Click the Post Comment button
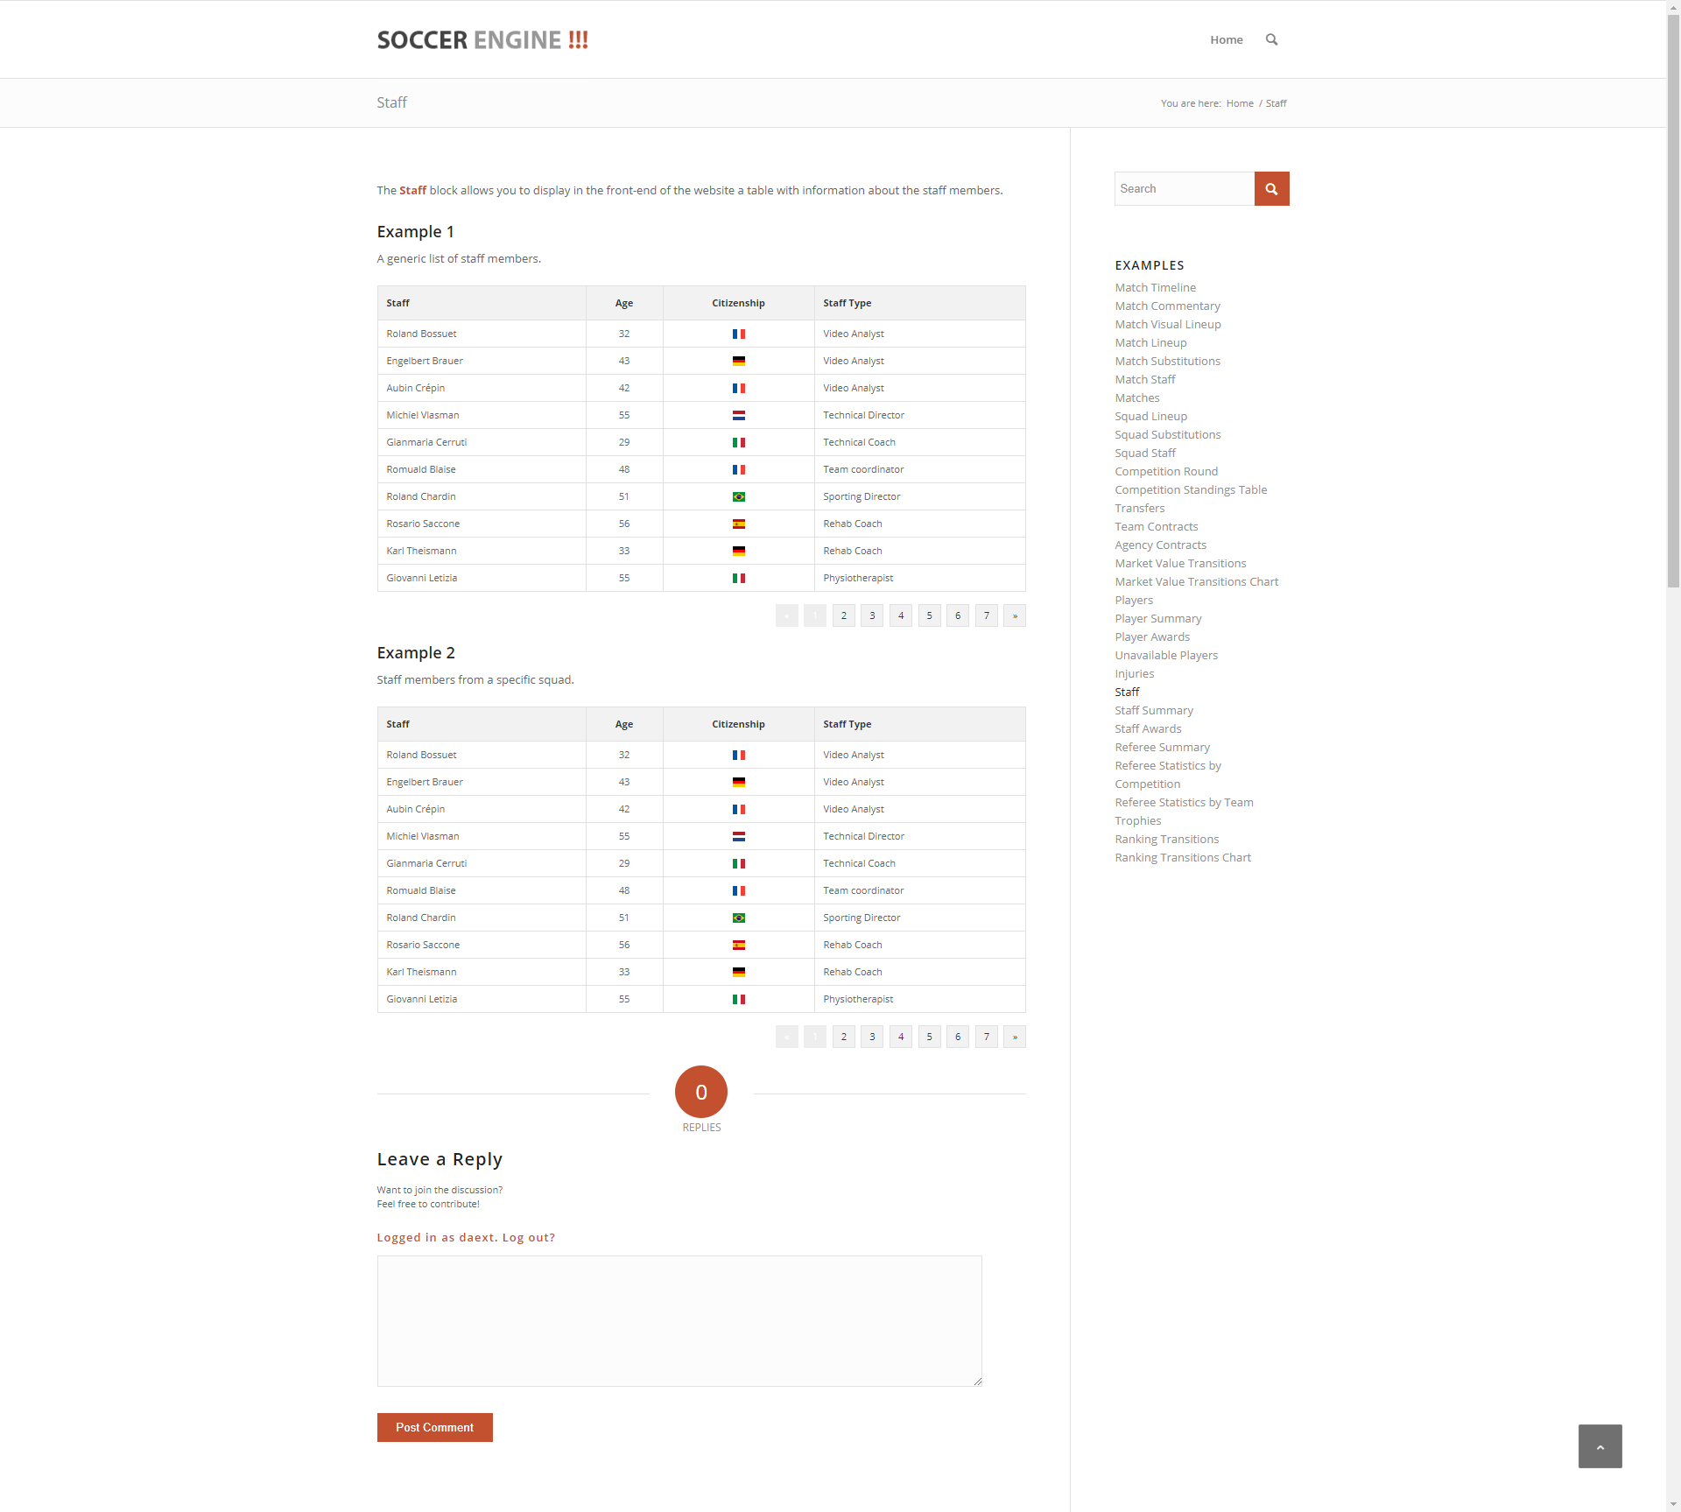 pyautogui.click(x=434, y=1428)
